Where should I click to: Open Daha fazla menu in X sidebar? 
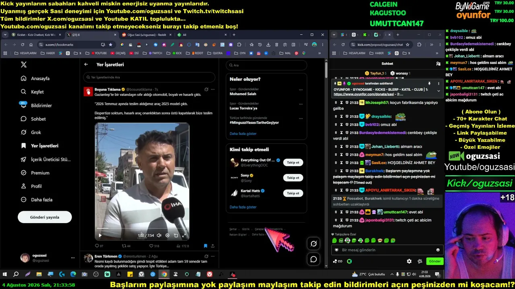[37, 199]
